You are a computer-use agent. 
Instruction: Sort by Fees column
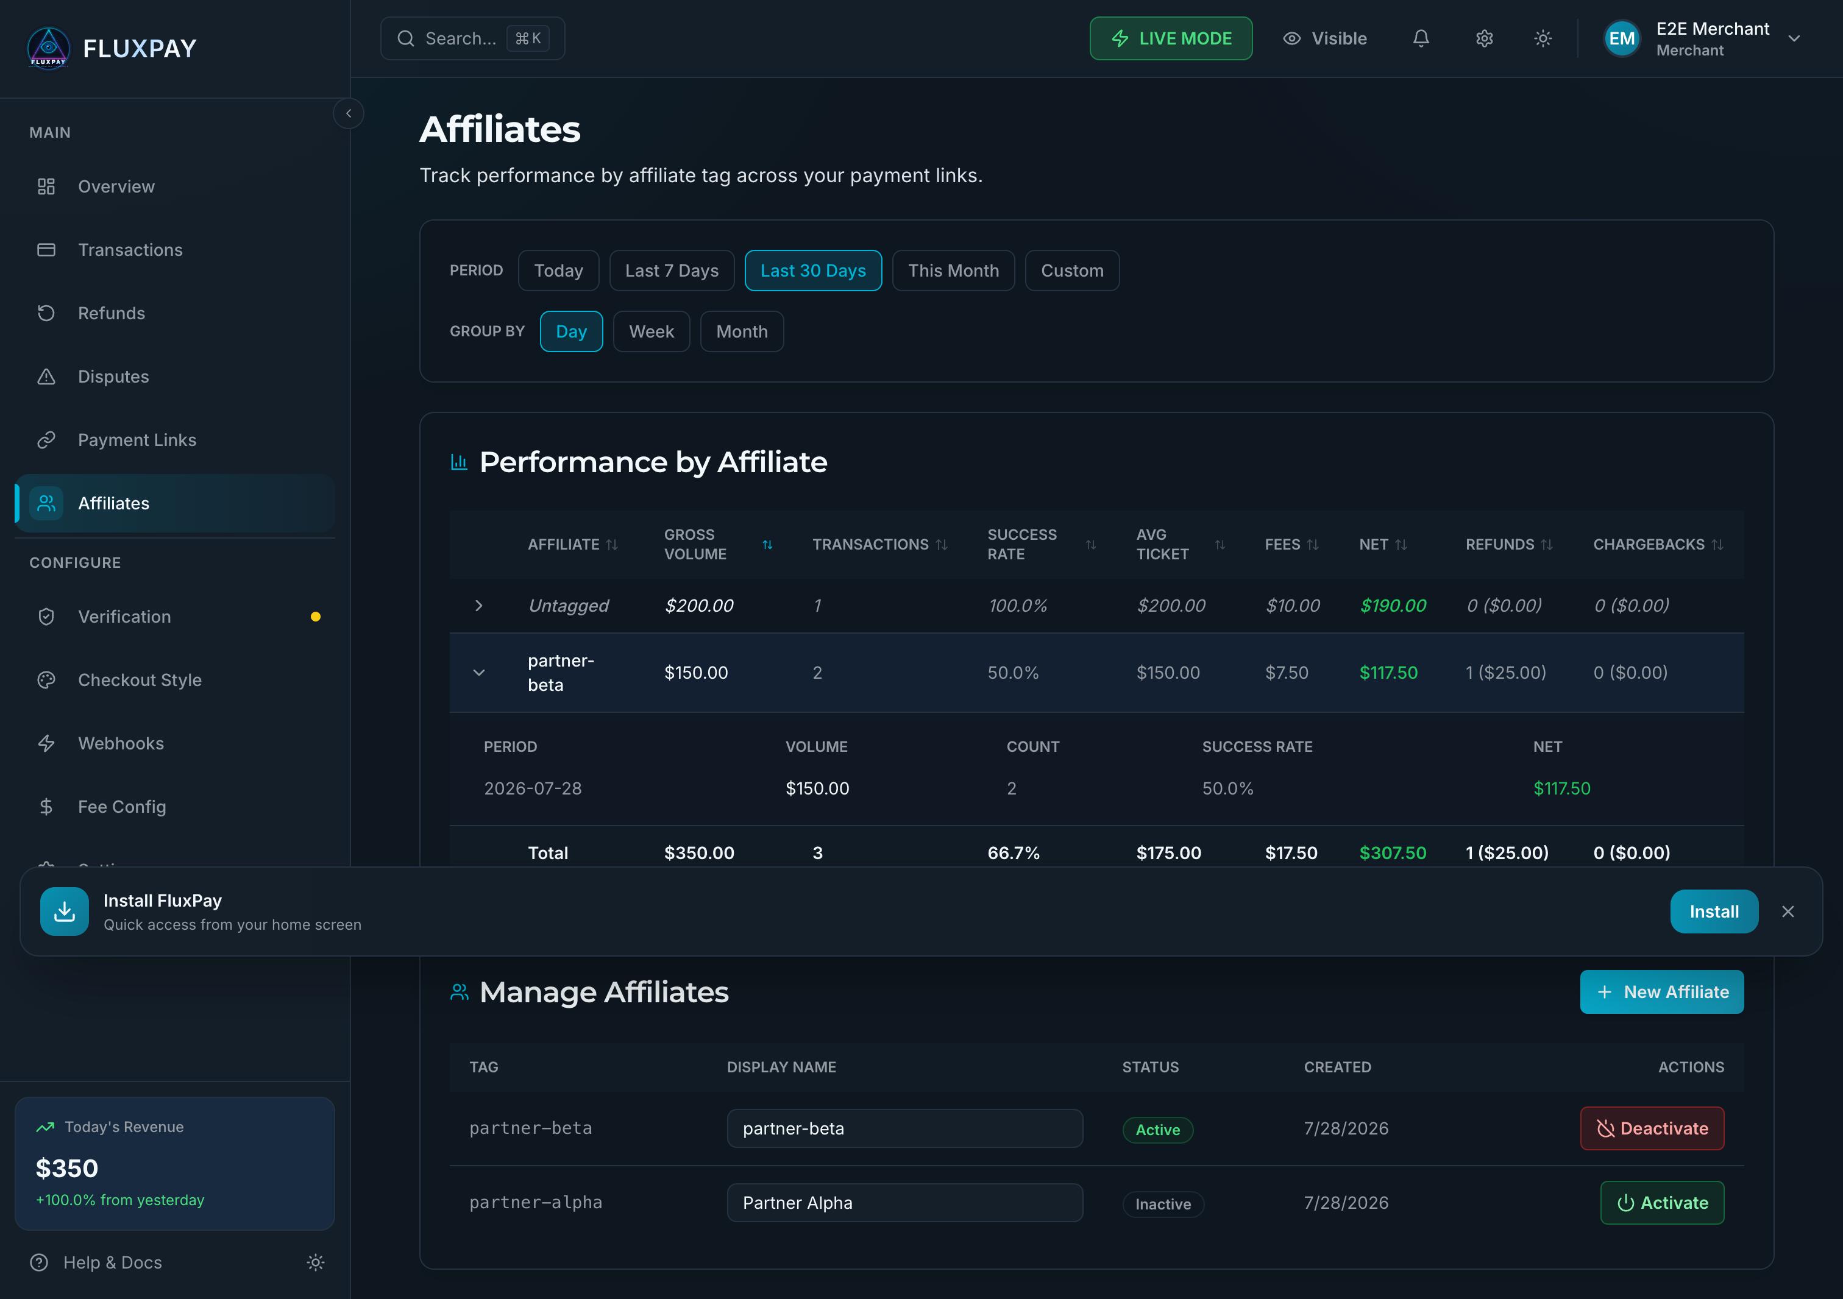(1291, 544)
